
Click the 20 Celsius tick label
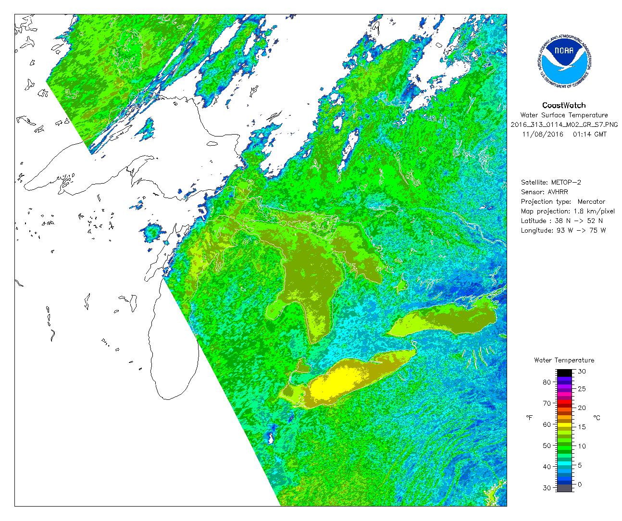click(x=582, y=408)
